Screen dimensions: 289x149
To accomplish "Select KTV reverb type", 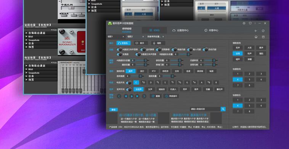I will tap(154, 71).
